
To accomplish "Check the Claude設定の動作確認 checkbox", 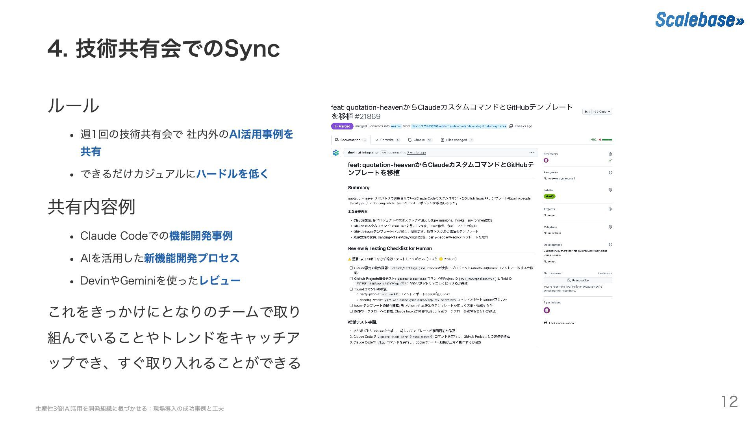I will [351, 268].
